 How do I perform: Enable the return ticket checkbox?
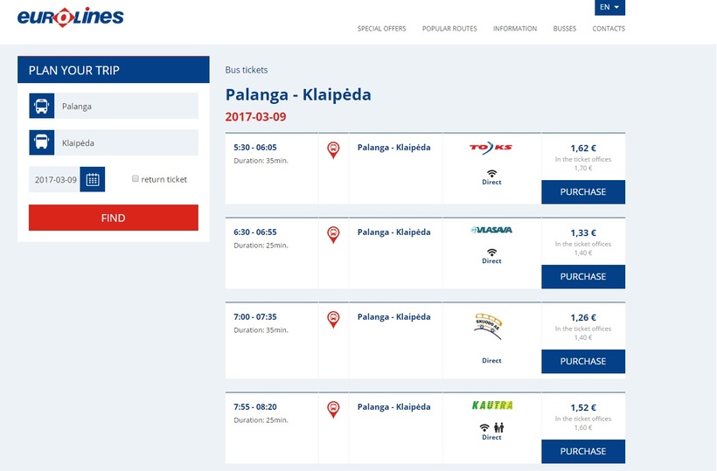(x=136, y=178)
